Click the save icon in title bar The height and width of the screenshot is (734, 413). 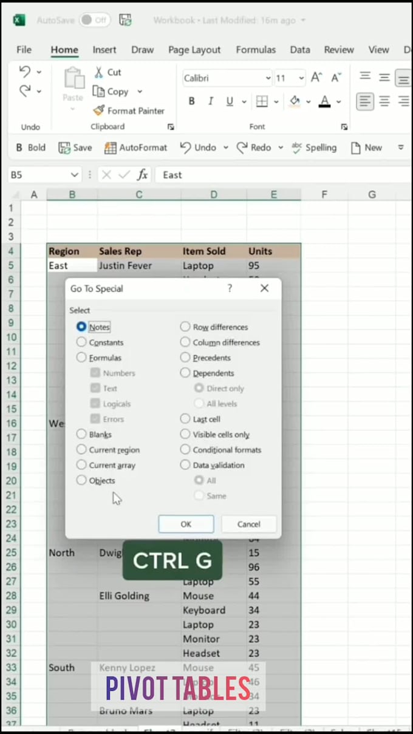click(x=126, y=20)
